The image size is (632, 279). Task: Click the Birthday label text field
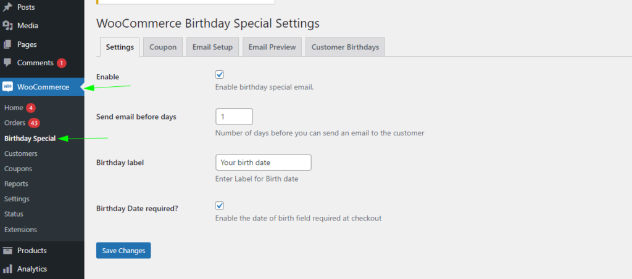pos(263,163)
